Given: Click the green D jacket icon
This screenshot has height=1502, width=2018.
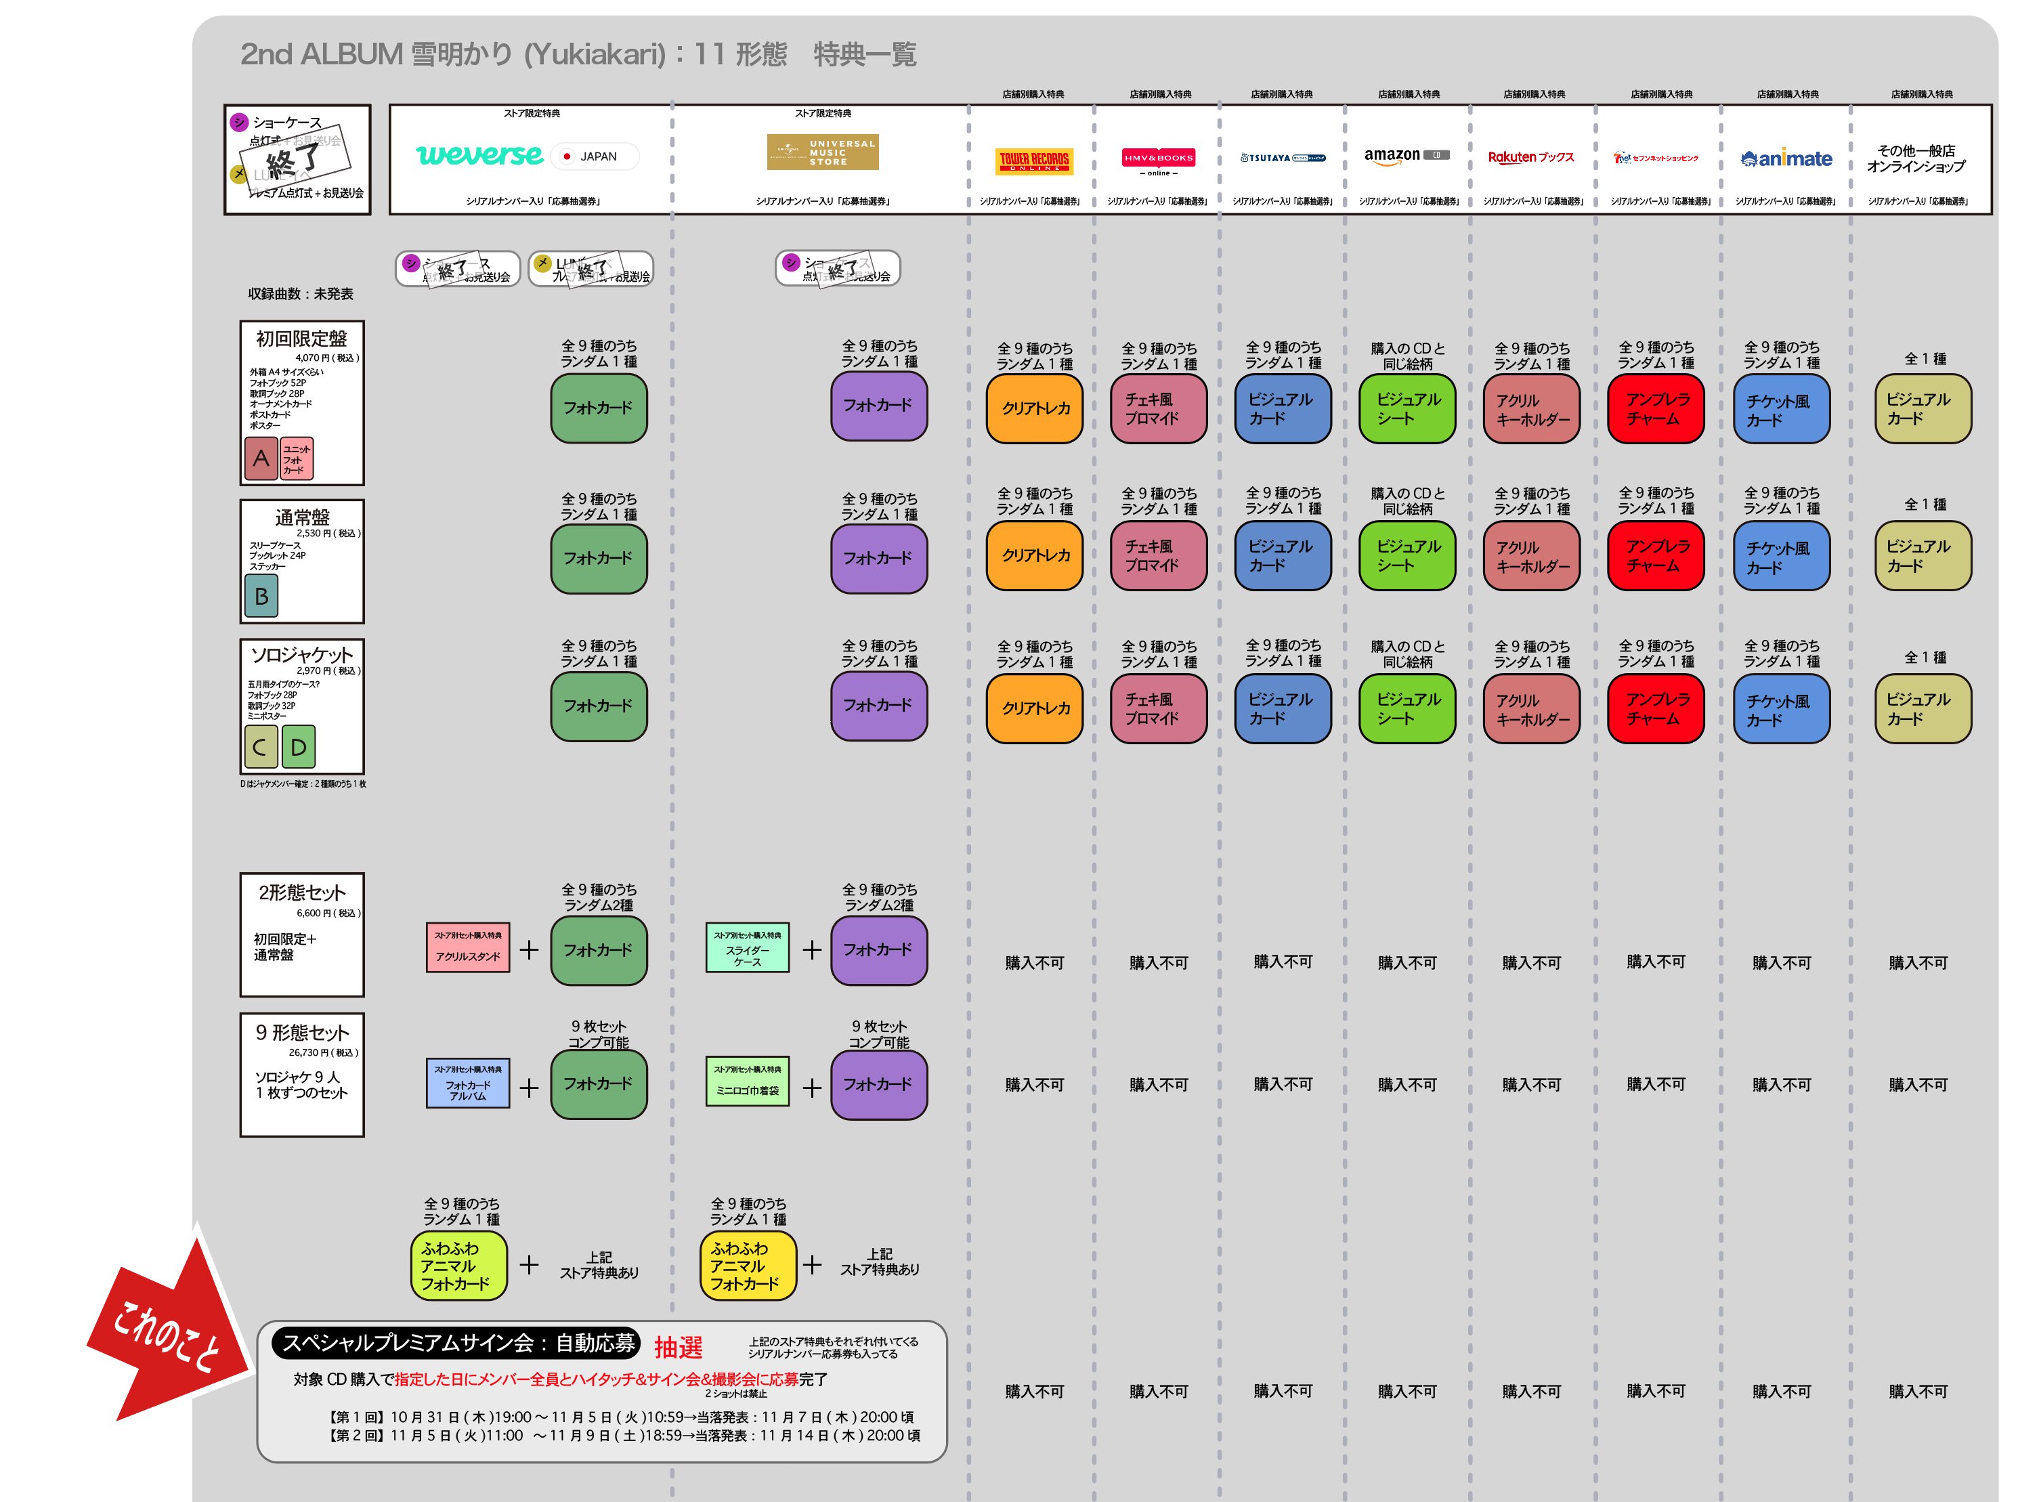Looking at the screenshot, I should tap(298, 748).
